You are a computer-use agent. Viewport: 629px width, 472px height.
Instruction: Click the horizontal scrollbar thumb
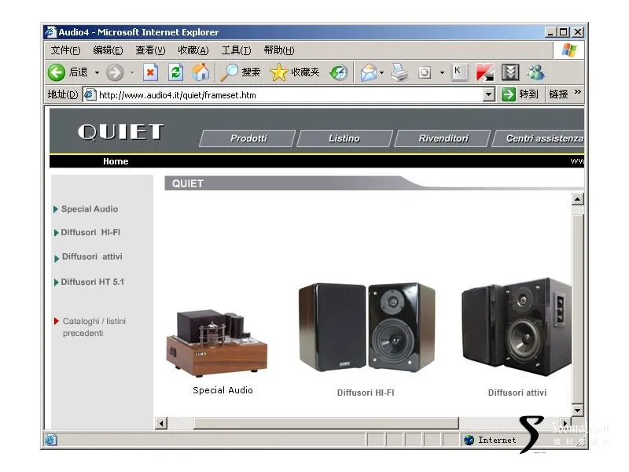(x=326, y=423)
